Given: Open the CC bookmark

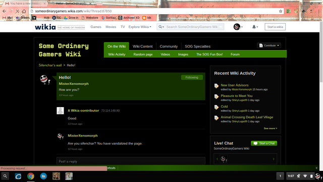Looking at the screenshot, I should click(x=57, y=18).
